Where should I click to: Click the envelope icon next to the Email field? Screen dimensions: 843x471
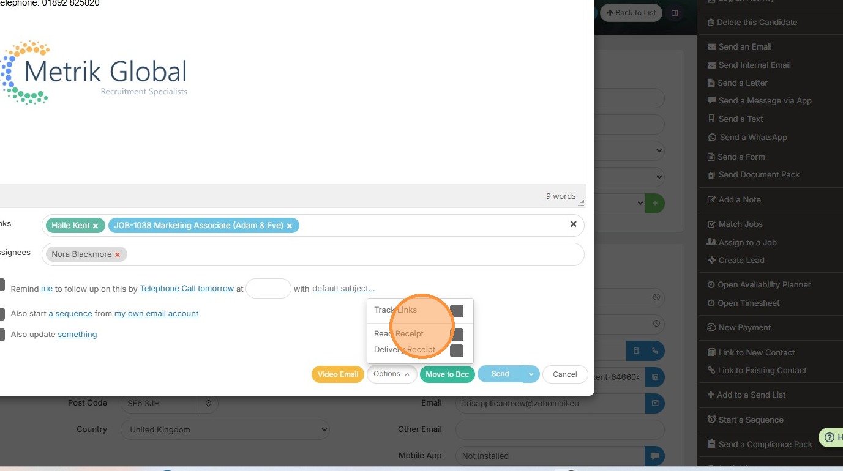pos(655,404)
